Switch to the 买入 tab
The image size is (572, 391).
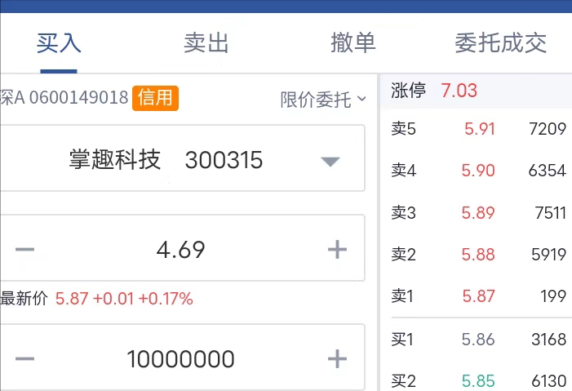(x=59, y=43)
